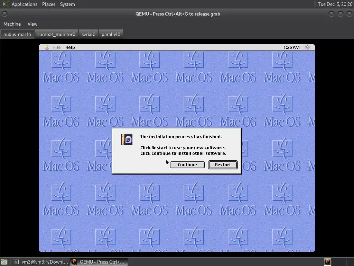
Task: Switch to the parallel0 tab
Action: click(111, 34)
